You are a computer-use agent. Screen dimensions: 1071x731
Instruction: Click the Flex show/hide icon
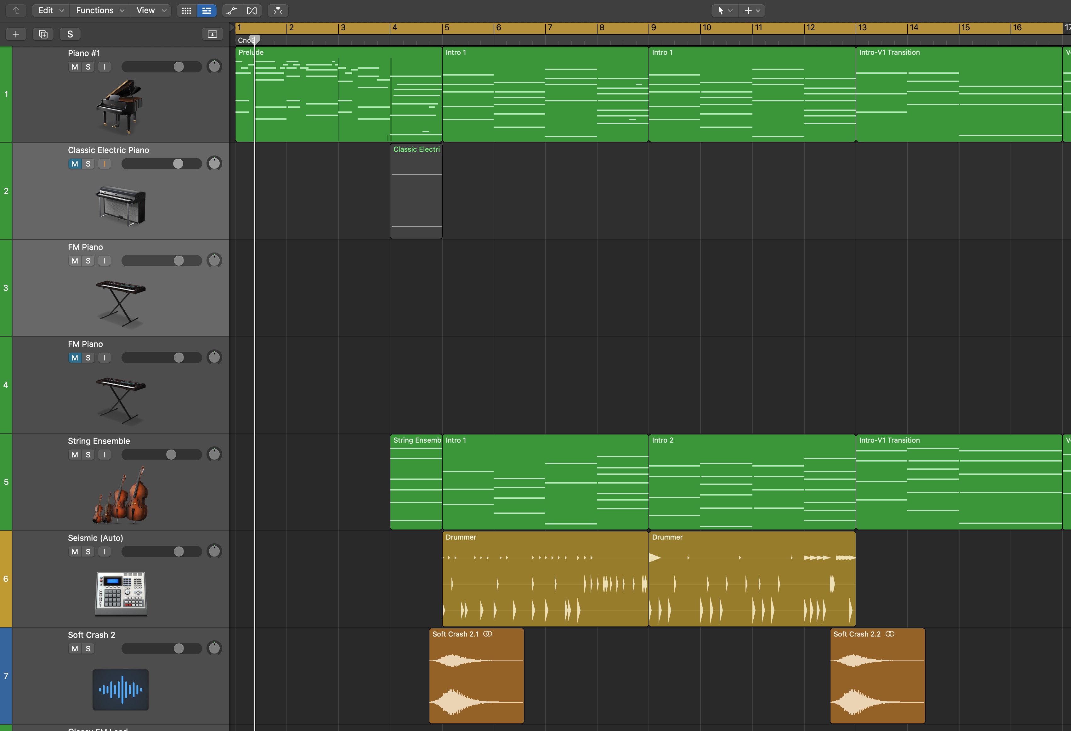point(252,11)
